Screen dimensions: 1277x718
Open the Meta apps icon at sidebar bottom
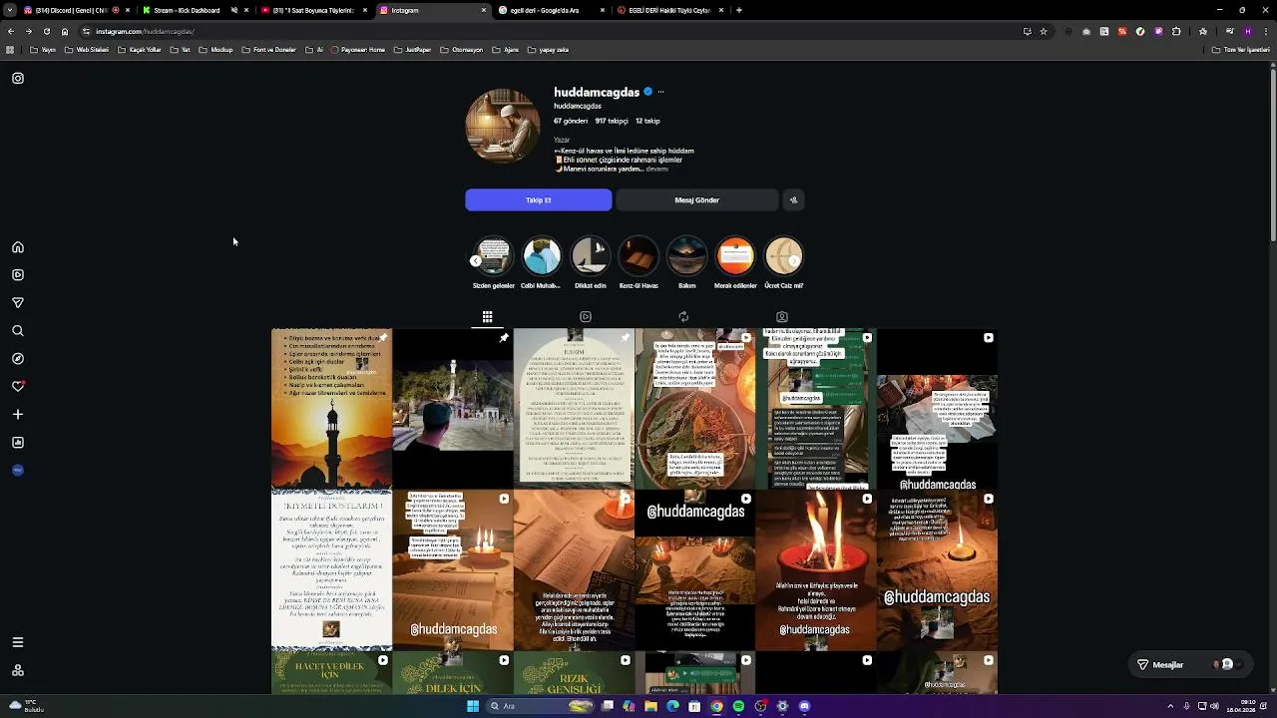(x=18, y=670)
